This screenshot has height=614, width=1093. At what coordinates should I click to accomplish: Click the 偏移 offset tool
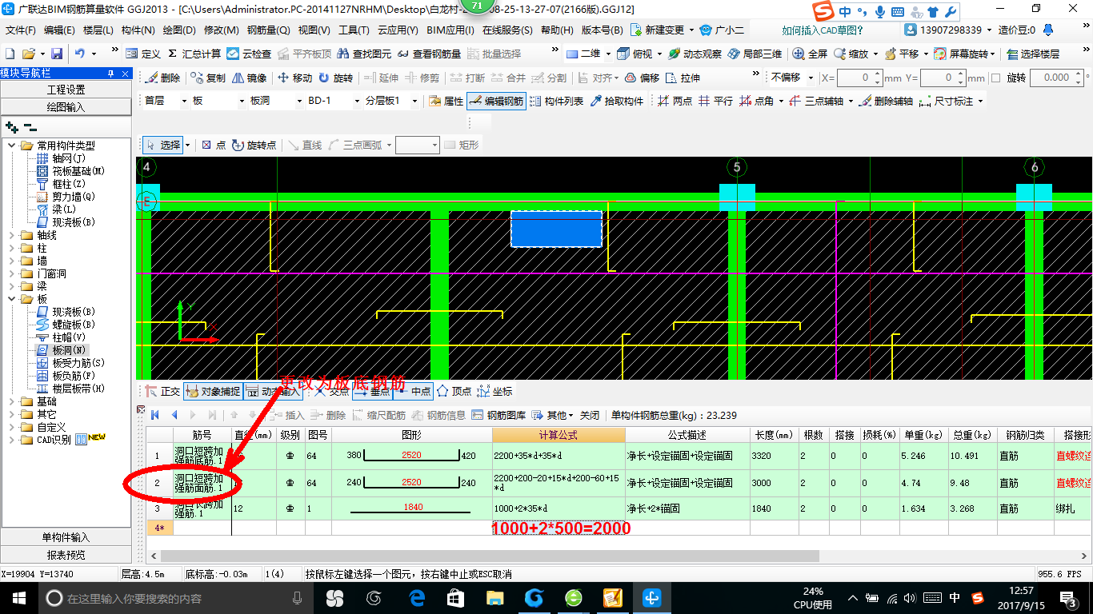pos(642,78)
